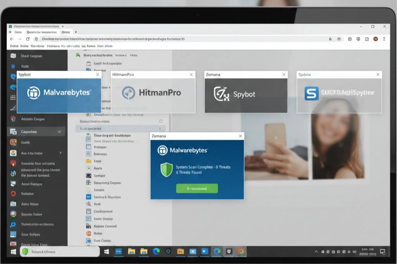Open the Windows Start menu
Viewport: 397px width, 264px height.
pyautogui.click(x=13, y=252)
